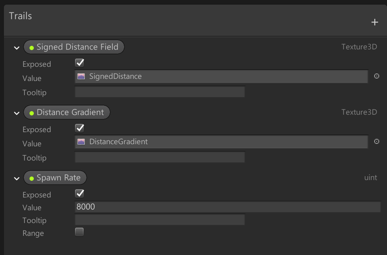This screenshot has width=387, height=255.
Task: Collapse the Spawn Rate property
Action: [16, 178]
